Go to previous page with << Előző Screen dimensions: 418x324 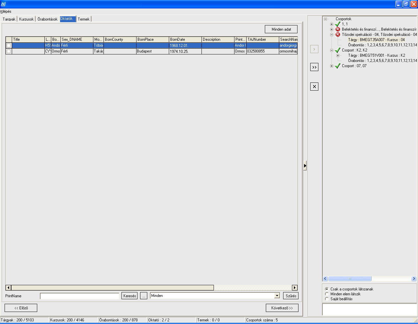pos(21,308)
